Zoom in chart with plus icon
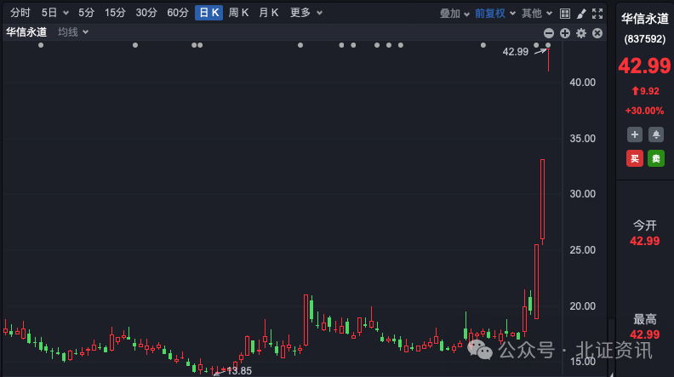Screen dimensions: 674x377 [x=565, y=33]
